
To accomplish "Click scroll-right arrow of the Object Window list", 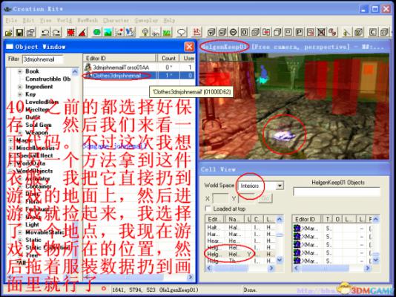I will click(190, 277).
